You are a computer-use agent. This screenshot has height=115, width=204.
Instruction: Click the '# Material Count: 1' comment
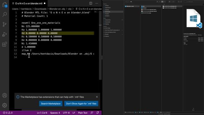point(35,16)
